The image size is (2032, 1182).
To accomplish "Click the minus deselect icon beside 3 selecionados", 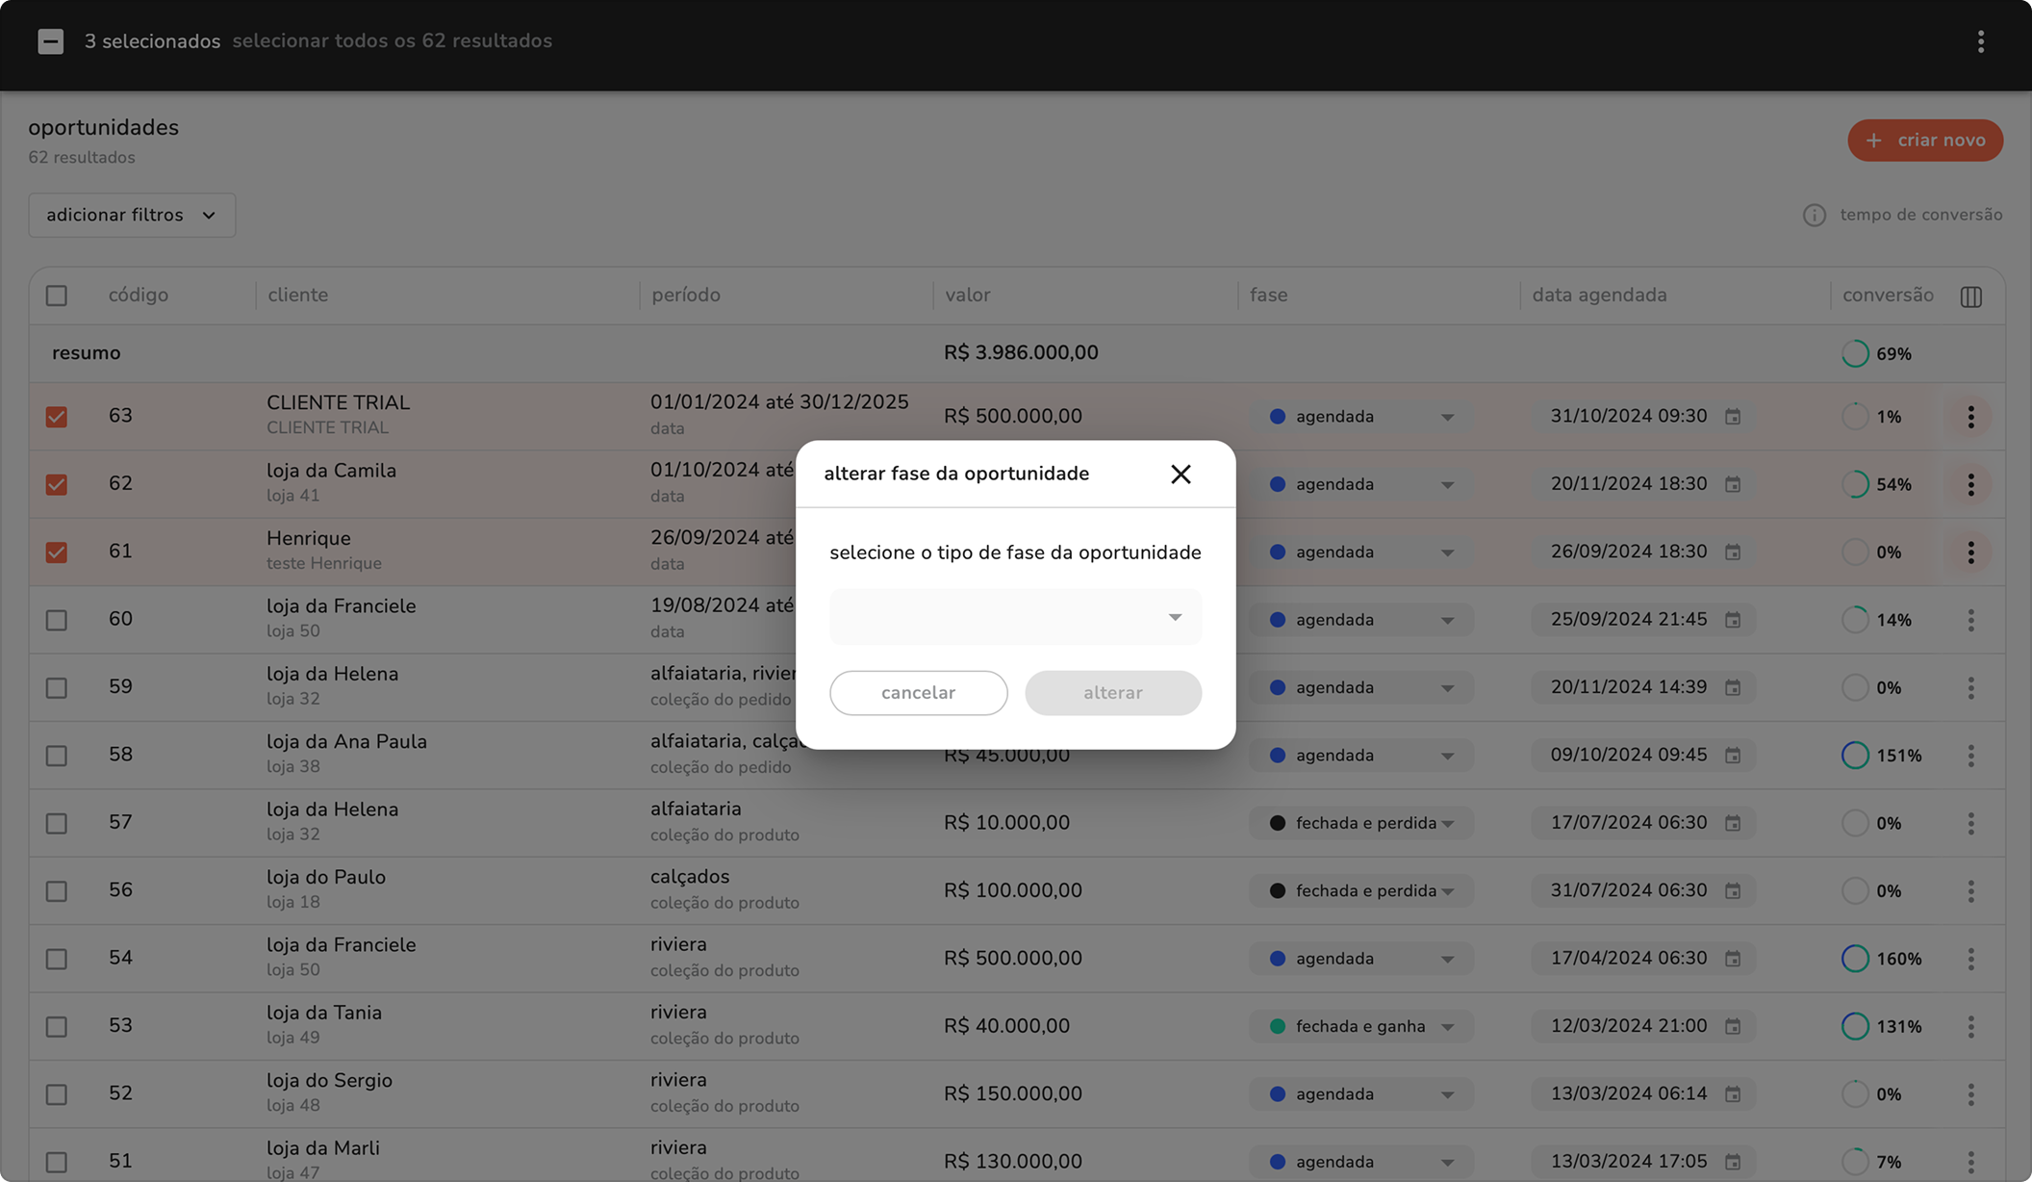I will (x=51, y=41).
